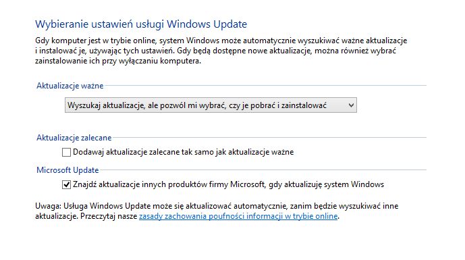Click 'czy je pobrać i zainstalować' inside combo box

click(277, 105)
